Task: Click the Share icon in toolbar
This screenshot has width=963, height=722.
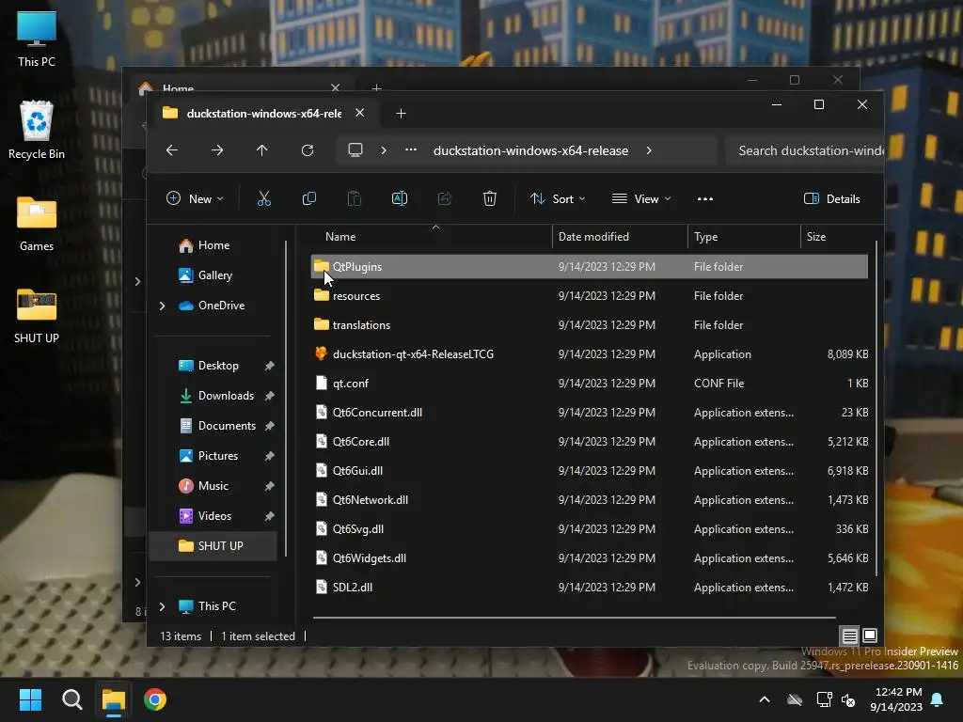Action: click(x=445, y=198)
